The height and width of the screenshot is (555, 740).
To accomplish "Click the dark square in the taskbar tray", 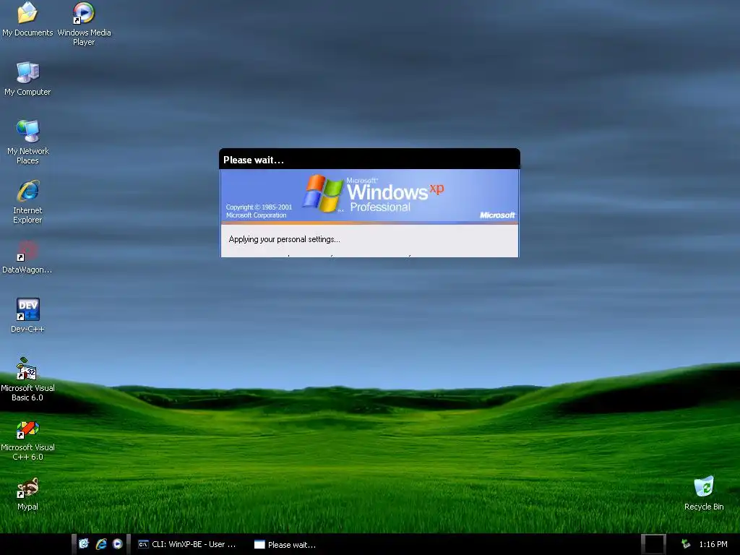I will (x=654, y=544).
